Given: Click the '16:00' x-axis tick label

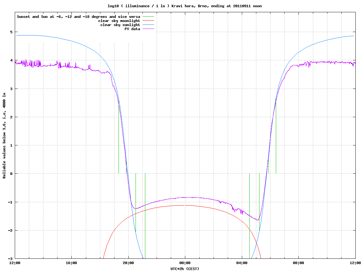Looking at the screenshot, I should (72, 263).
